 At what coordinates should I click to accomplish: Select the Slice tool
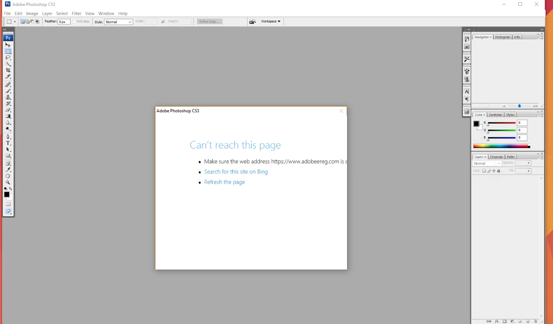tap(8, 76)
